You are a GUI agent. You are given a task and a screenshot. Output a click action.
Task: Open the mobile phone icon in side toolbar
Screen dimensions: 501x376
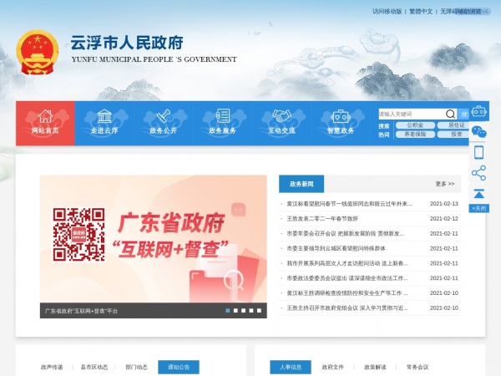point(478,152)
